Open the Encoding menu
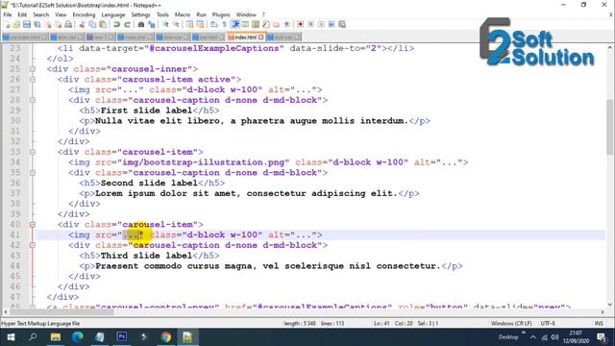This screenshot has height=346, width=615. click(x=84, y=14)
